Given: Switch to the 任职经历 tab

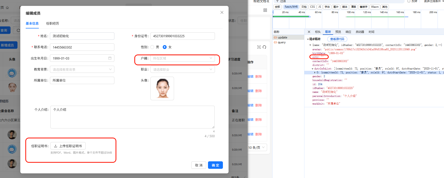Looking at the screenshot, I should click(x=52, y=23).
